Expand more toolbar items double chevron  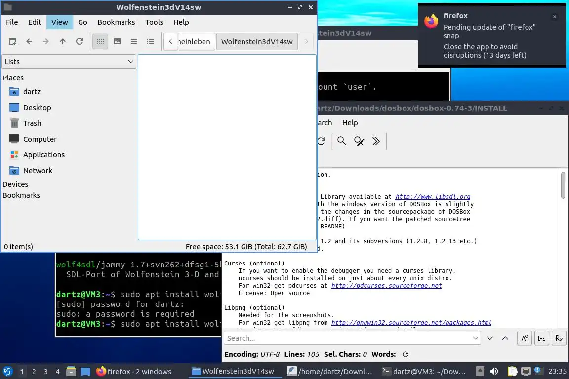coord(376,141)
